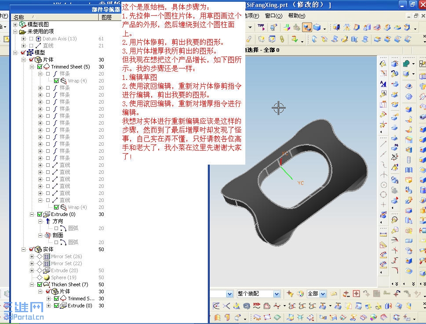Collapse the Thicken Sheet (7) node

click(x=32, y=284)
